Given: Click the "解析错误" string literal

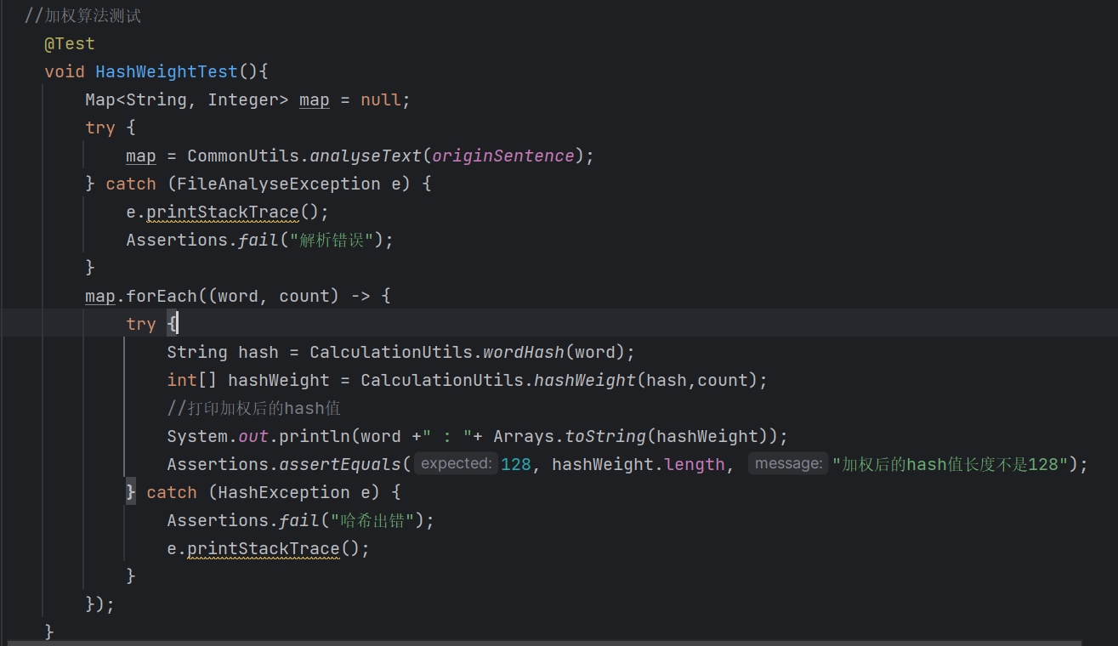Looking at the screenshot, I should 331,240.
